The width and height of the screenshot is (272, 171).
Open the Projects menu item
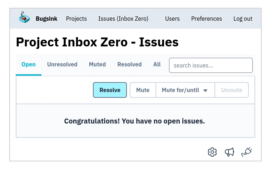pyautogui.click(x=76, y=19)
